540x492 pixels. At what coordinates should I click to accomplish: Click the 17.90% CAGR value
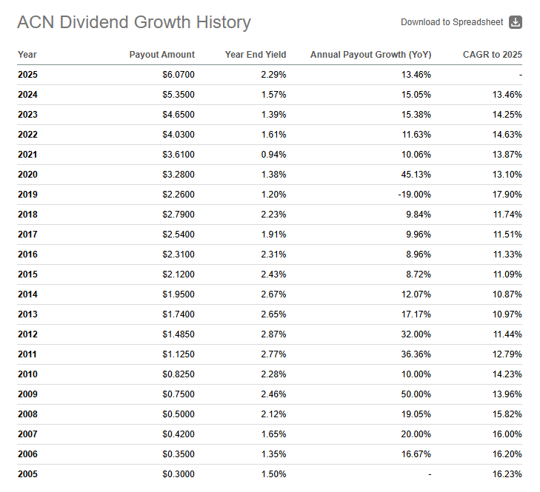[x=507, y=195]
